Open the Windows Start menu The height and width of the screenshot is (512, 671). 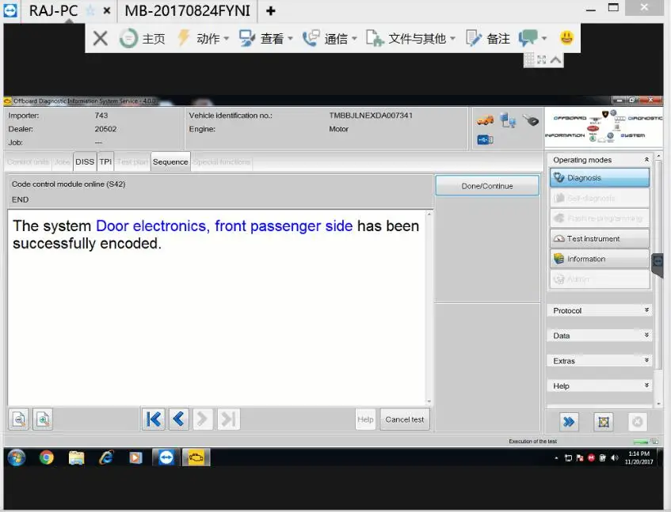pyautogui.click(x=17, y=457)
